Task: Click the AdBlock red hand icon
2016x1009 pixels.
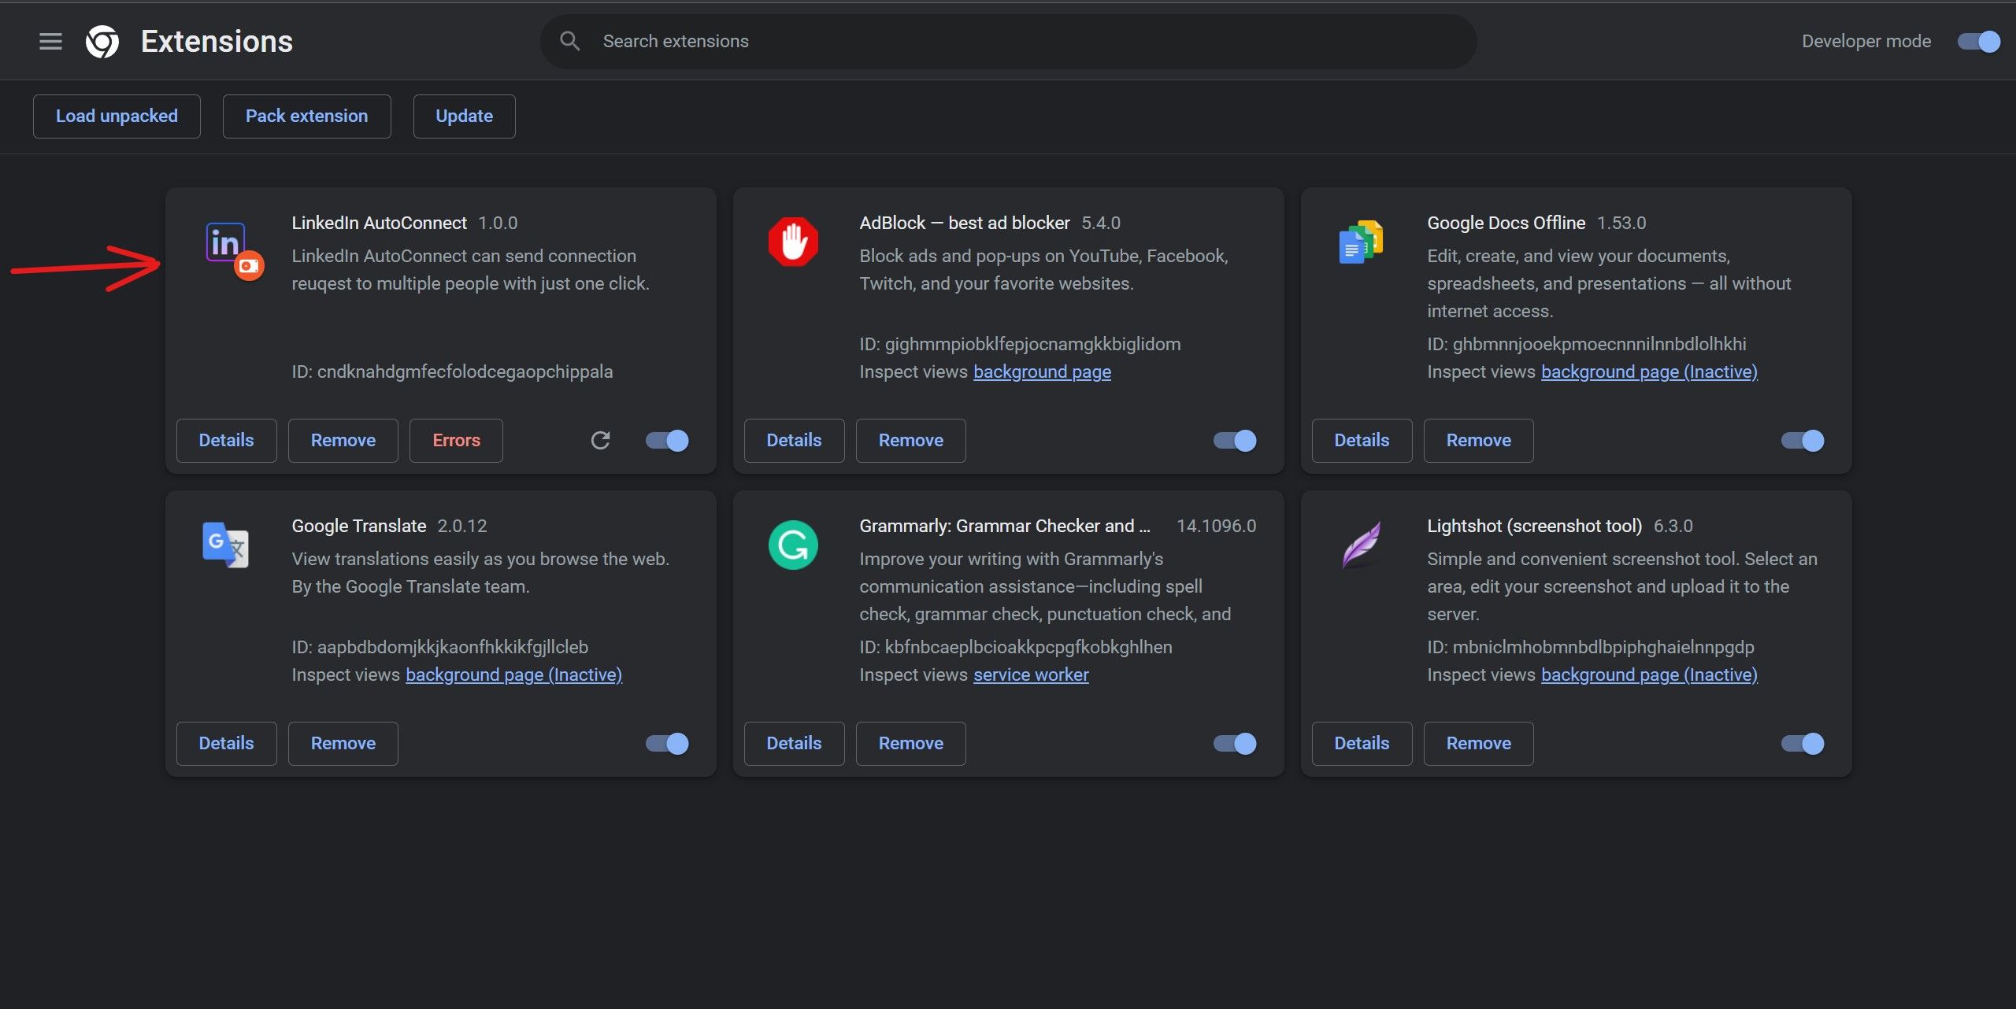Action: coord(793,242)
